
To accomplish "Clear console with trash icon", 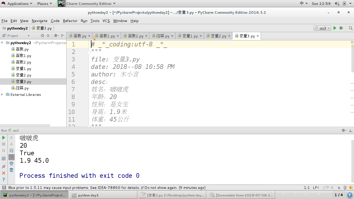I will [11, 170].
